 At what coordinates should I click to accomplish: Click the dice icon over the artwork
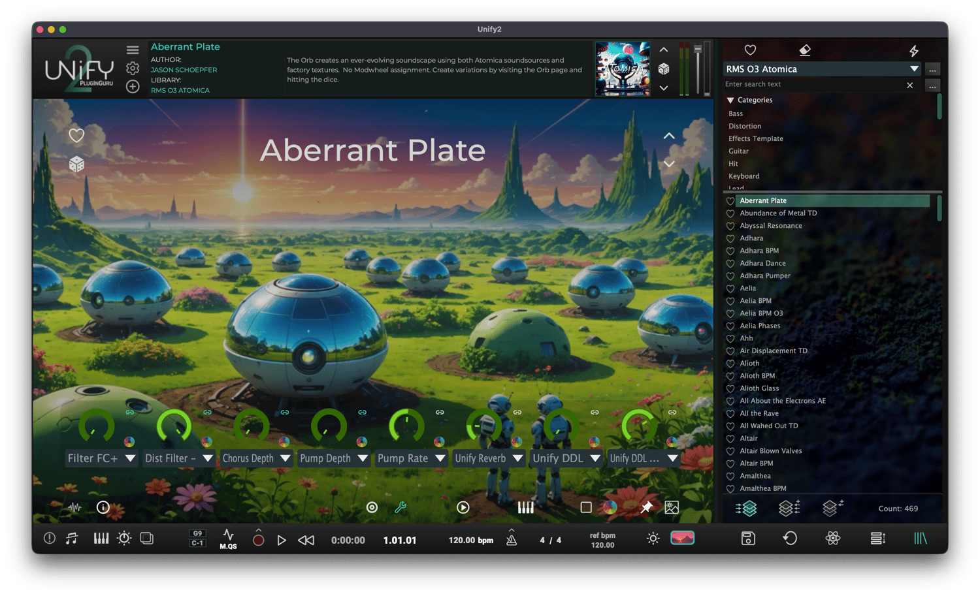pos(76,164)
